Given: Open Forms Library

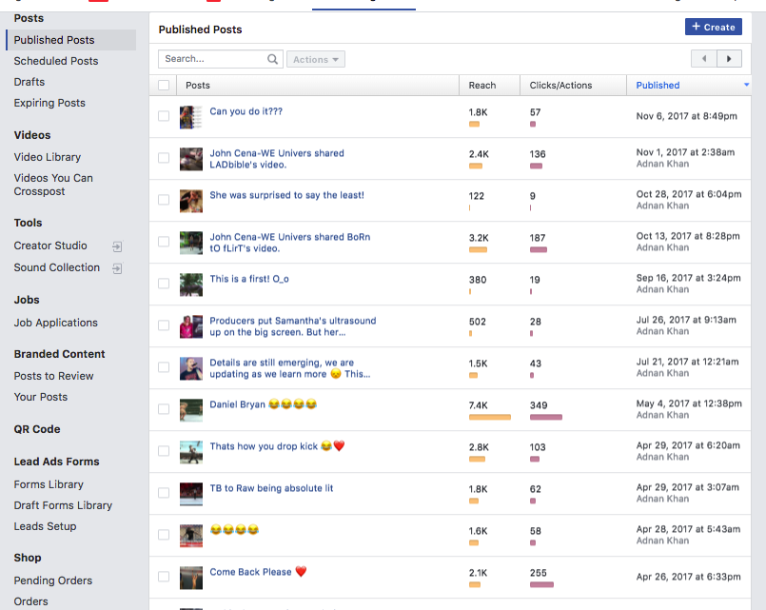Looking at the screenshot, I should pyautogui.click(x=49, y=484).
